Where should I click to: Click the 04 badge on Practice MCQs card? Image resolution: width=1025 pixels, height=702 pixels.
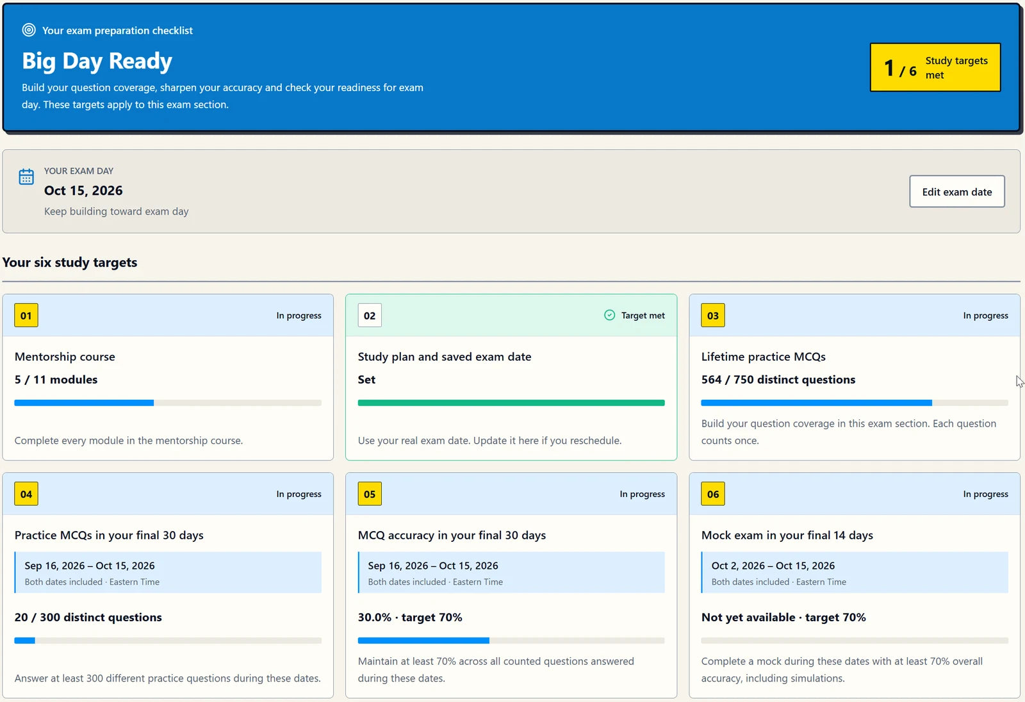(x=26, y=494)
